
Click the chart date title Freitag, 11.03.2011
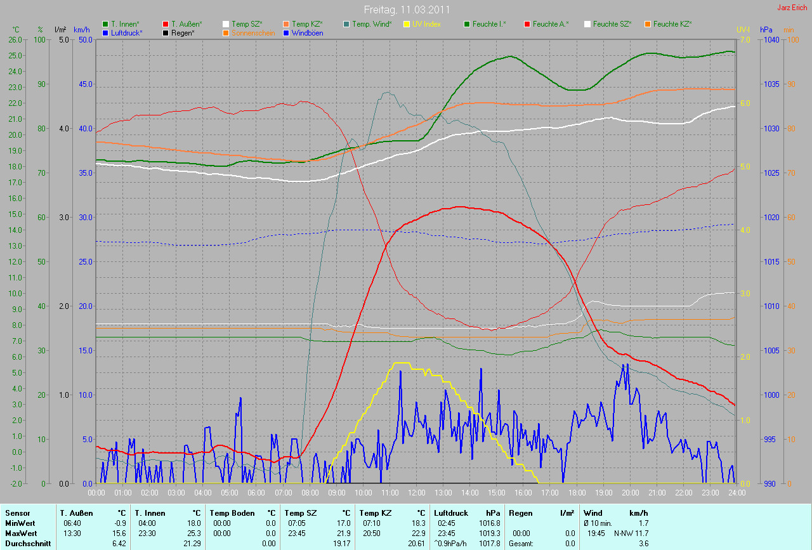406,10
